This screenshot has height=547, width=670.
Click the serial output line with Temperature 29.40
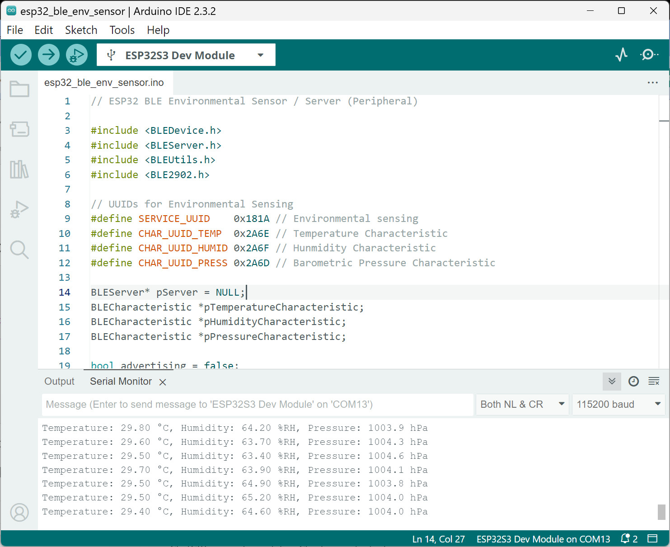pos(235,512)
